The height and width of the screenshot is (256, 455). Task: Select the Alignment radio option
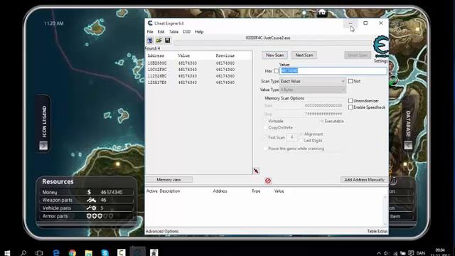301,134
